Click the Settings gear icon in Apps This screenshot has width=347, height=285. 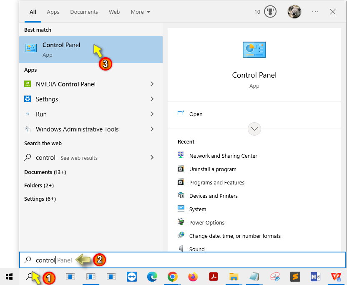point(28,99)
